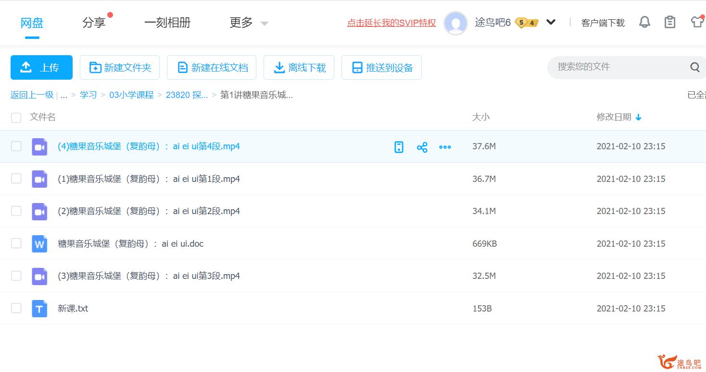Expand the account dropdown chevron
The height and width of the screenshot is (372, 706).
[x=551, y=22]
